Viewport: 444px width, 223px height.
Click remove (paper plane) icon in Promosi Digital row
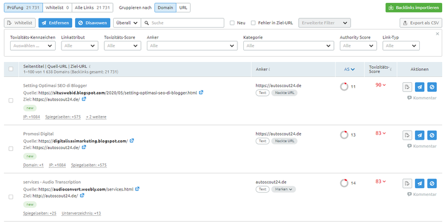point(420,135)
